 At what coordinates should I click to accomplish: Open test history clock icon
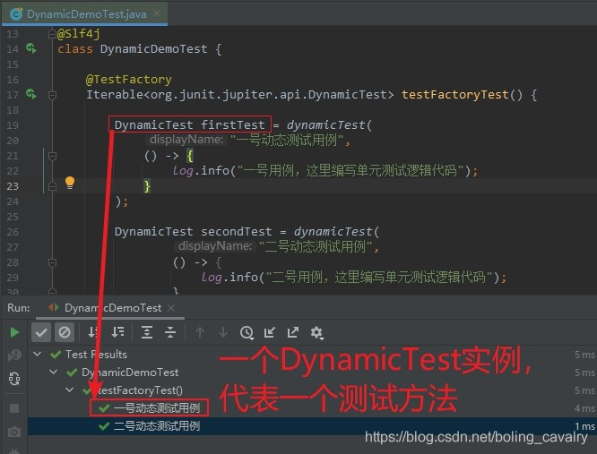(x=247, y=333)
